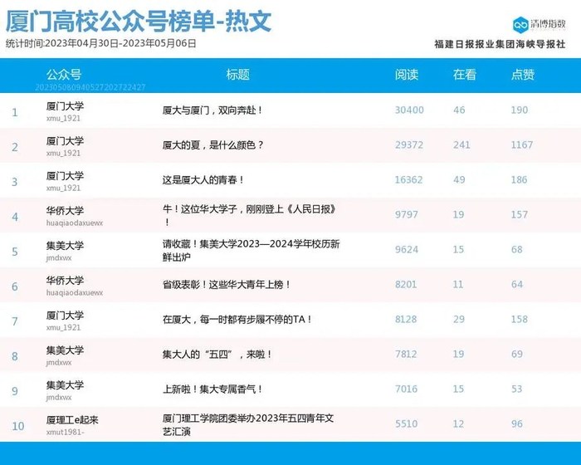This screenshot has height=465, width=581.
Task: Click the title 厦门高校公众号榜单-热文
Action: point(139,21)
